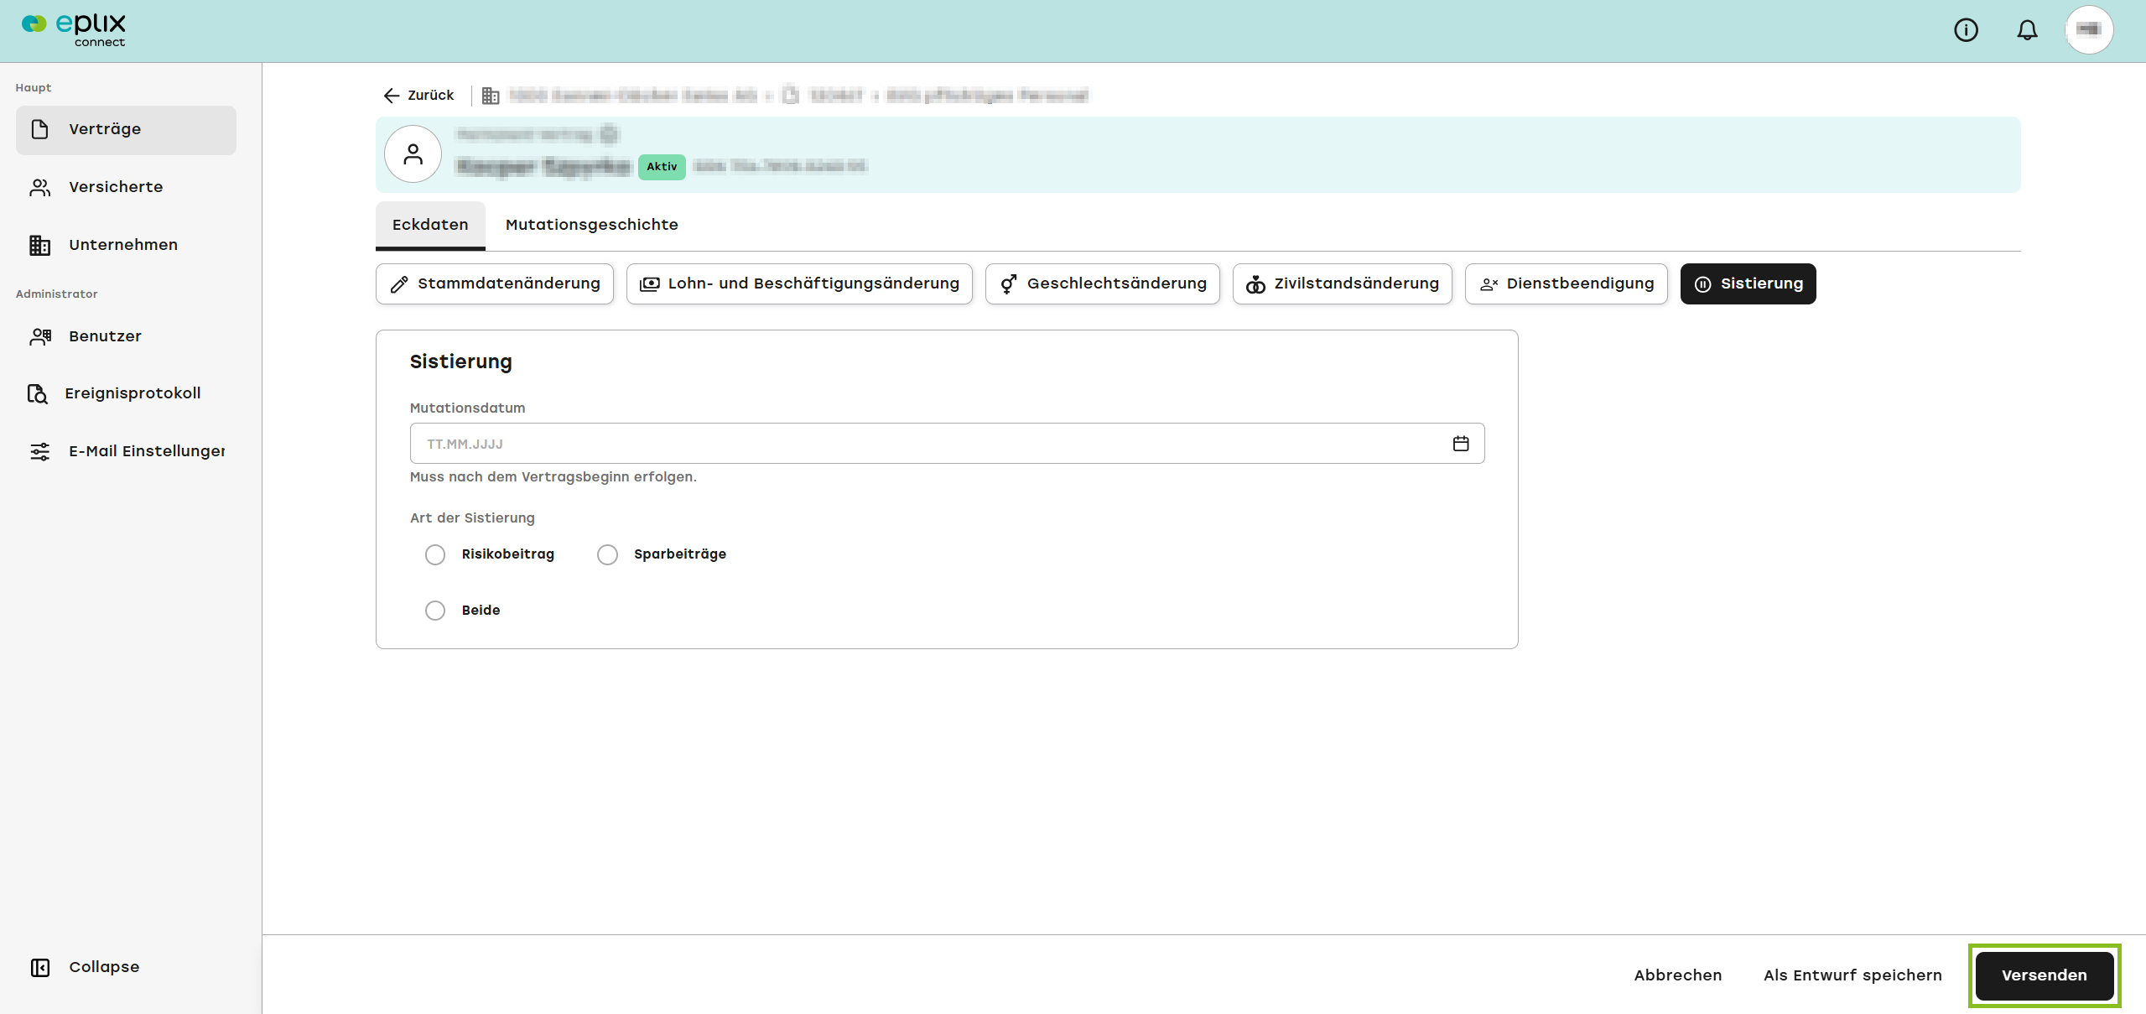
Task: Open the info icon in header
Action: click(x=1966, y=30)
